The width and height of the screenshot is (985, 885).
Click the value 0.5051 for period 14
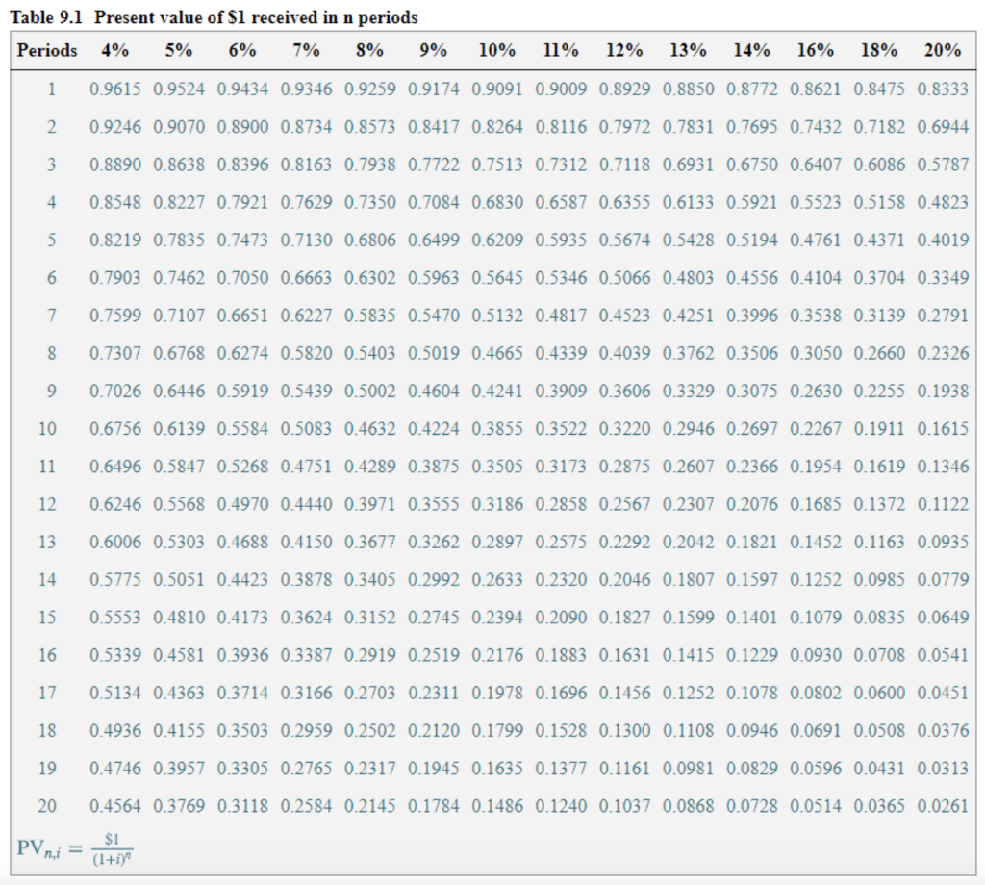pos(179,580)
